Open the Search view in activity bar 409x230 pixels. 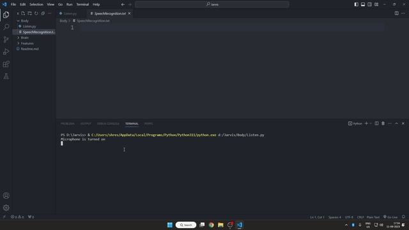coord(6,27)
